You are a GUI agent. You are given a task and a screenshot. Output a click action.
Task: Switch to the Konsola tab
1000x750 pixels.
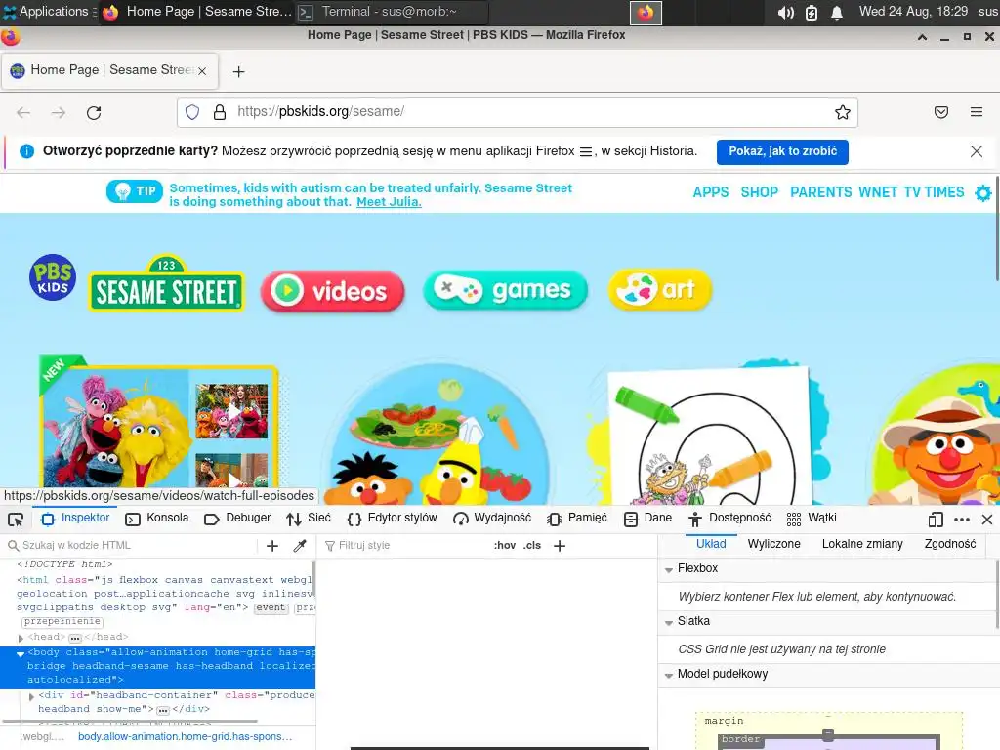(157, 519)
